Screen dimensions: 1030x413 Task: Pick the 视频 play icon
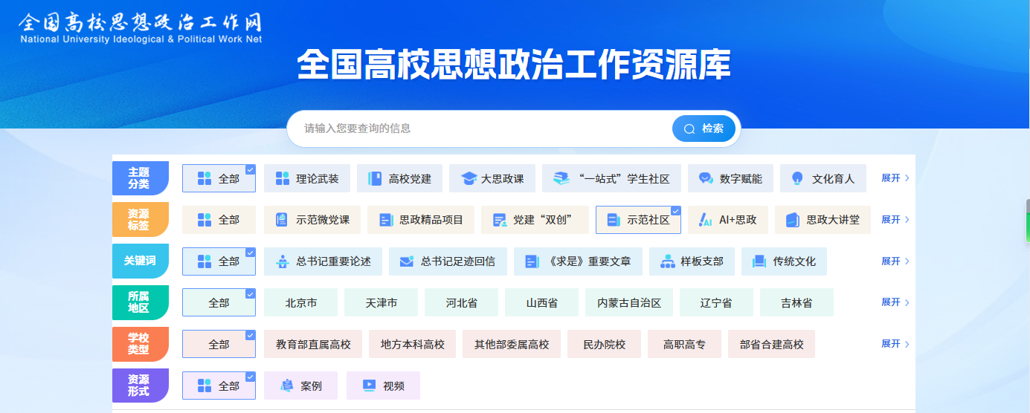click(369, 386)
